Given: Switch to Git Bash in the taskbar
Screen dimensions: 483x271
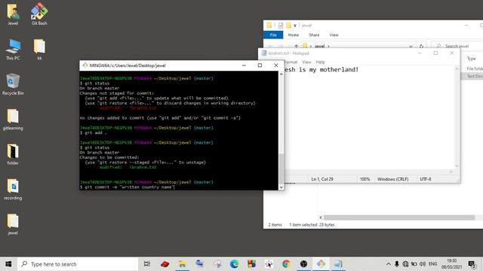Looking at the screenshot, I should point(321,264).
